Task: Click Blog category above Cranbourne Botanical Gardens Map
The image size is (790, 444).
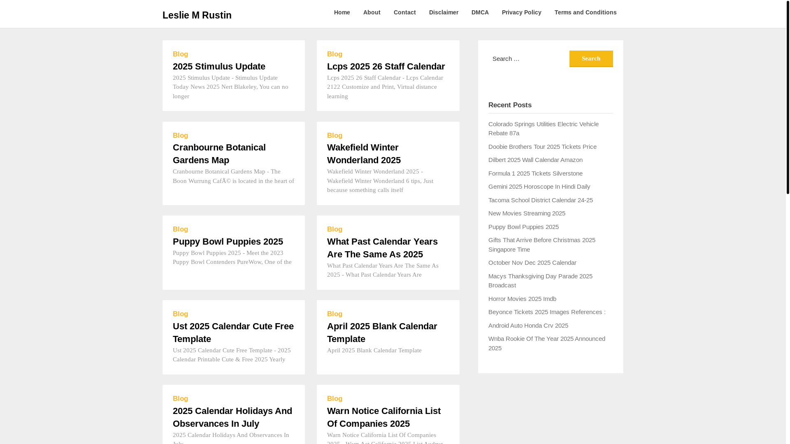Action: (x=180, y=136)
